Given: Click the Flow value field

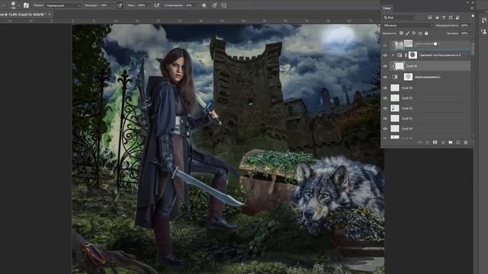Looking at the screenshot, I should pyautogui.click(x=142, y=5).
